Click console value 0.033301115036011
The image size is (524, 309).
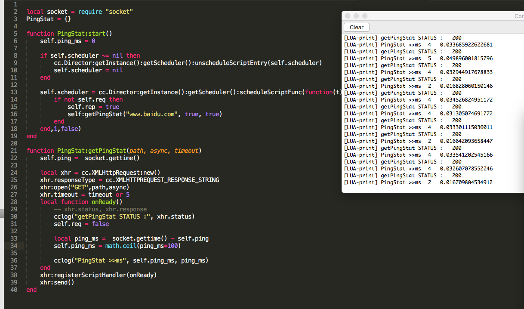(466, 127)
